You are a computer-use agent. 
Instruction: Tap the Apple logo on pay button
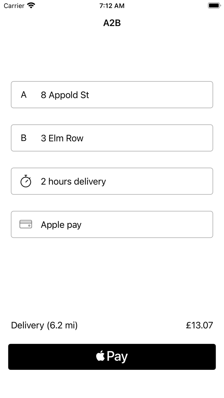pos(100,356)
